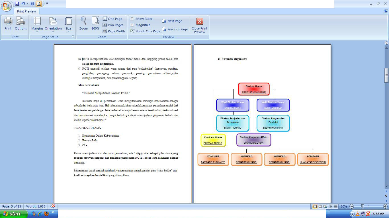Click the 'TIGA PILAR UTAMA' text
The image size is (389, 218).
coord(87,128)
